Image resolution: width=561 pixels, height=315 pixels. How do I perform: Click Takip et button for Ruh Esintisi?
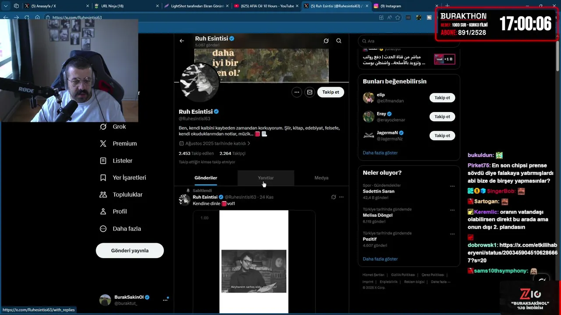(x=330, y=92)
